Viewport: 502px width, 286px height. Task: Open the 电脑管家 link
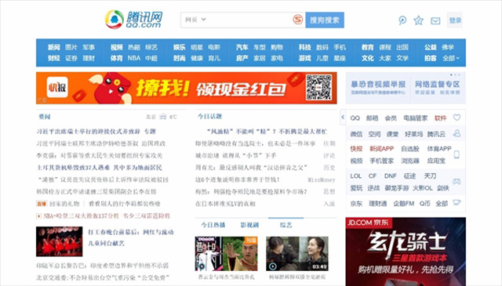pos(416,118)
